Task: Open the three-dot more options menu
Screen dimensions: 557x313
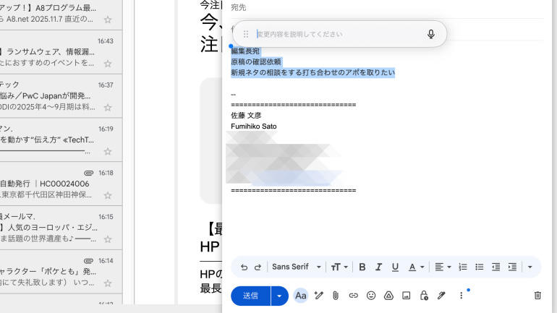Action: click(461, 296)
